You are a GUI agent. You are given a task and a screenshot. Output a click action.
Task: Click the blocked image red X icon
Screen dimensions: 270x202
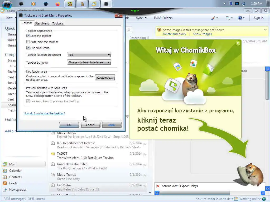click(x=158, y=186)
